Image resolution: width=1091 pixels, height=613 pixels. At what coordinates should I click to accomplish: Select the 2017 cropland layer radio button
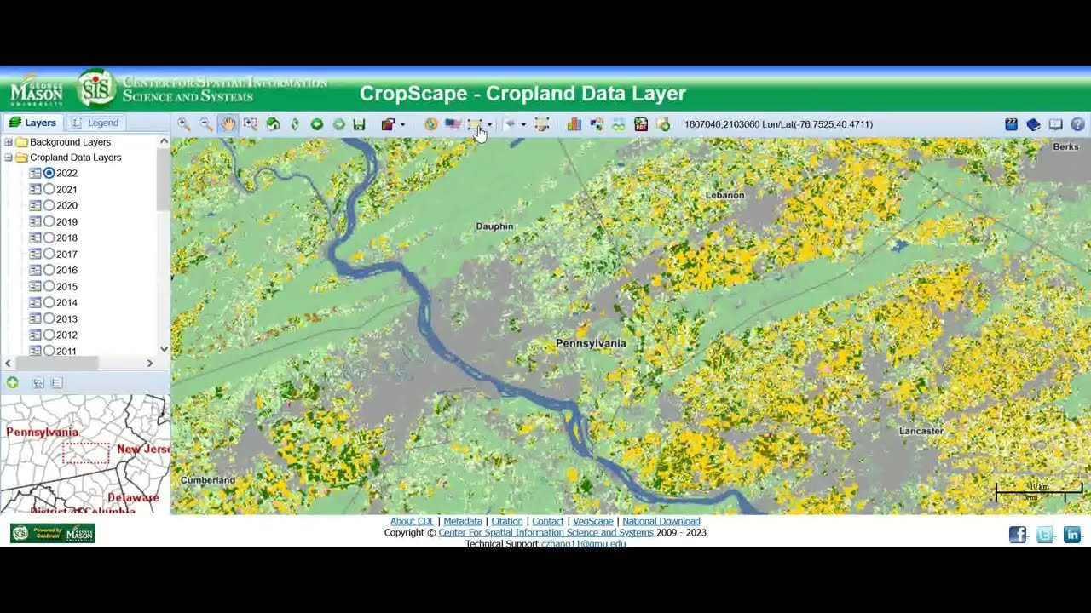tap(49, 254)
